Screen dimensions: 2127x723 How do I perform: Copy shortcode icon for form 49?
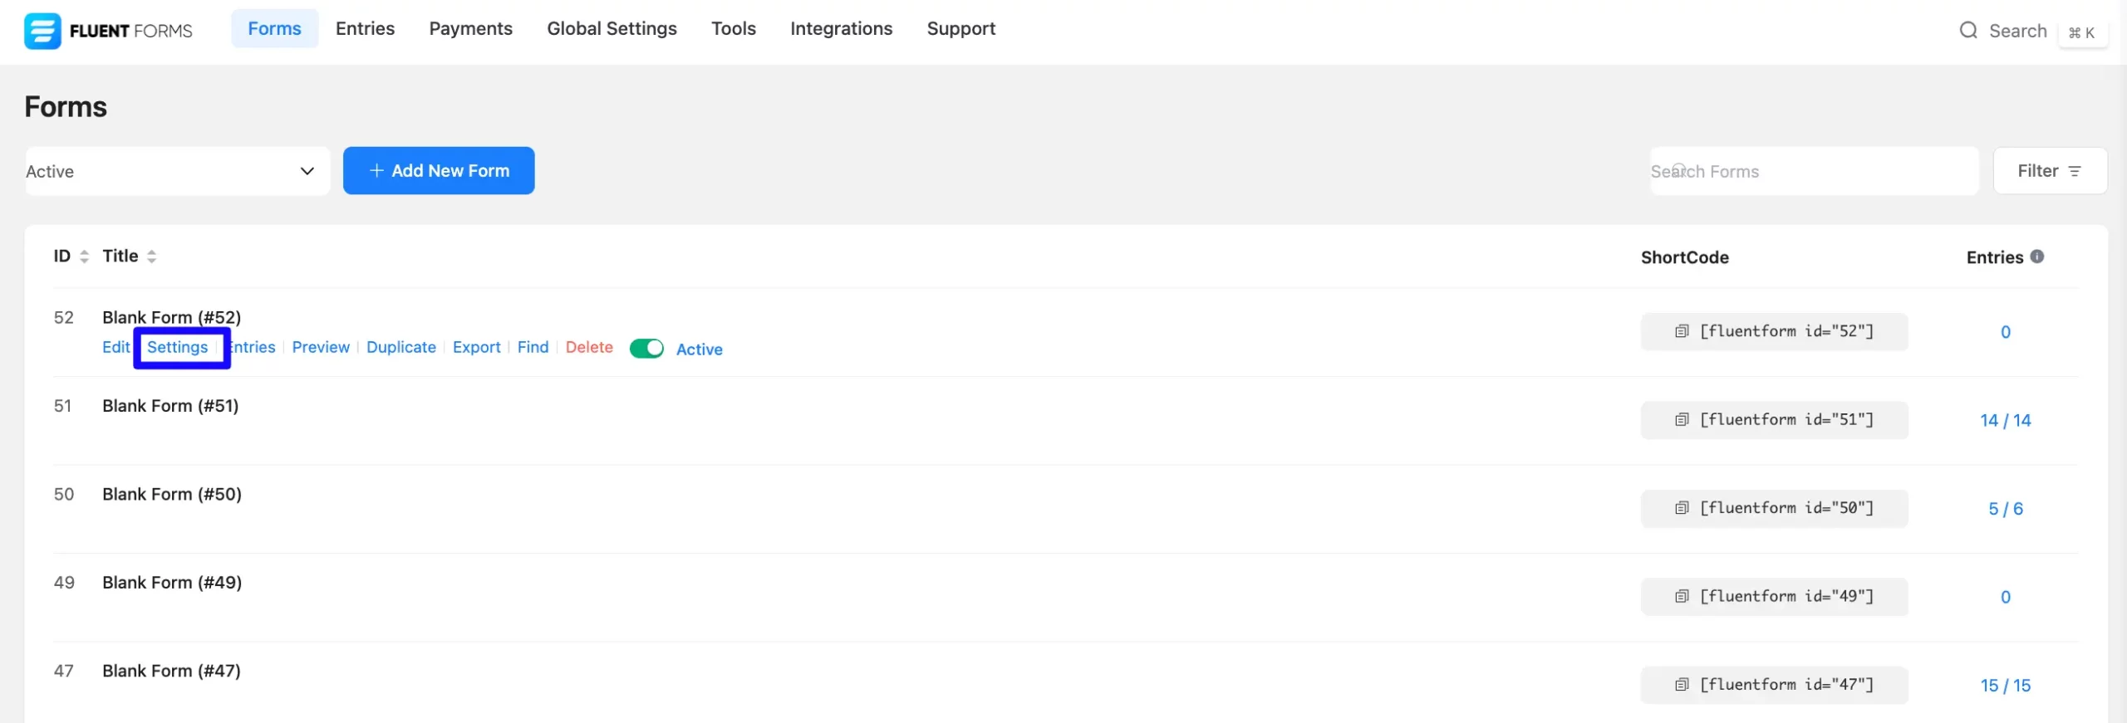1682,597
